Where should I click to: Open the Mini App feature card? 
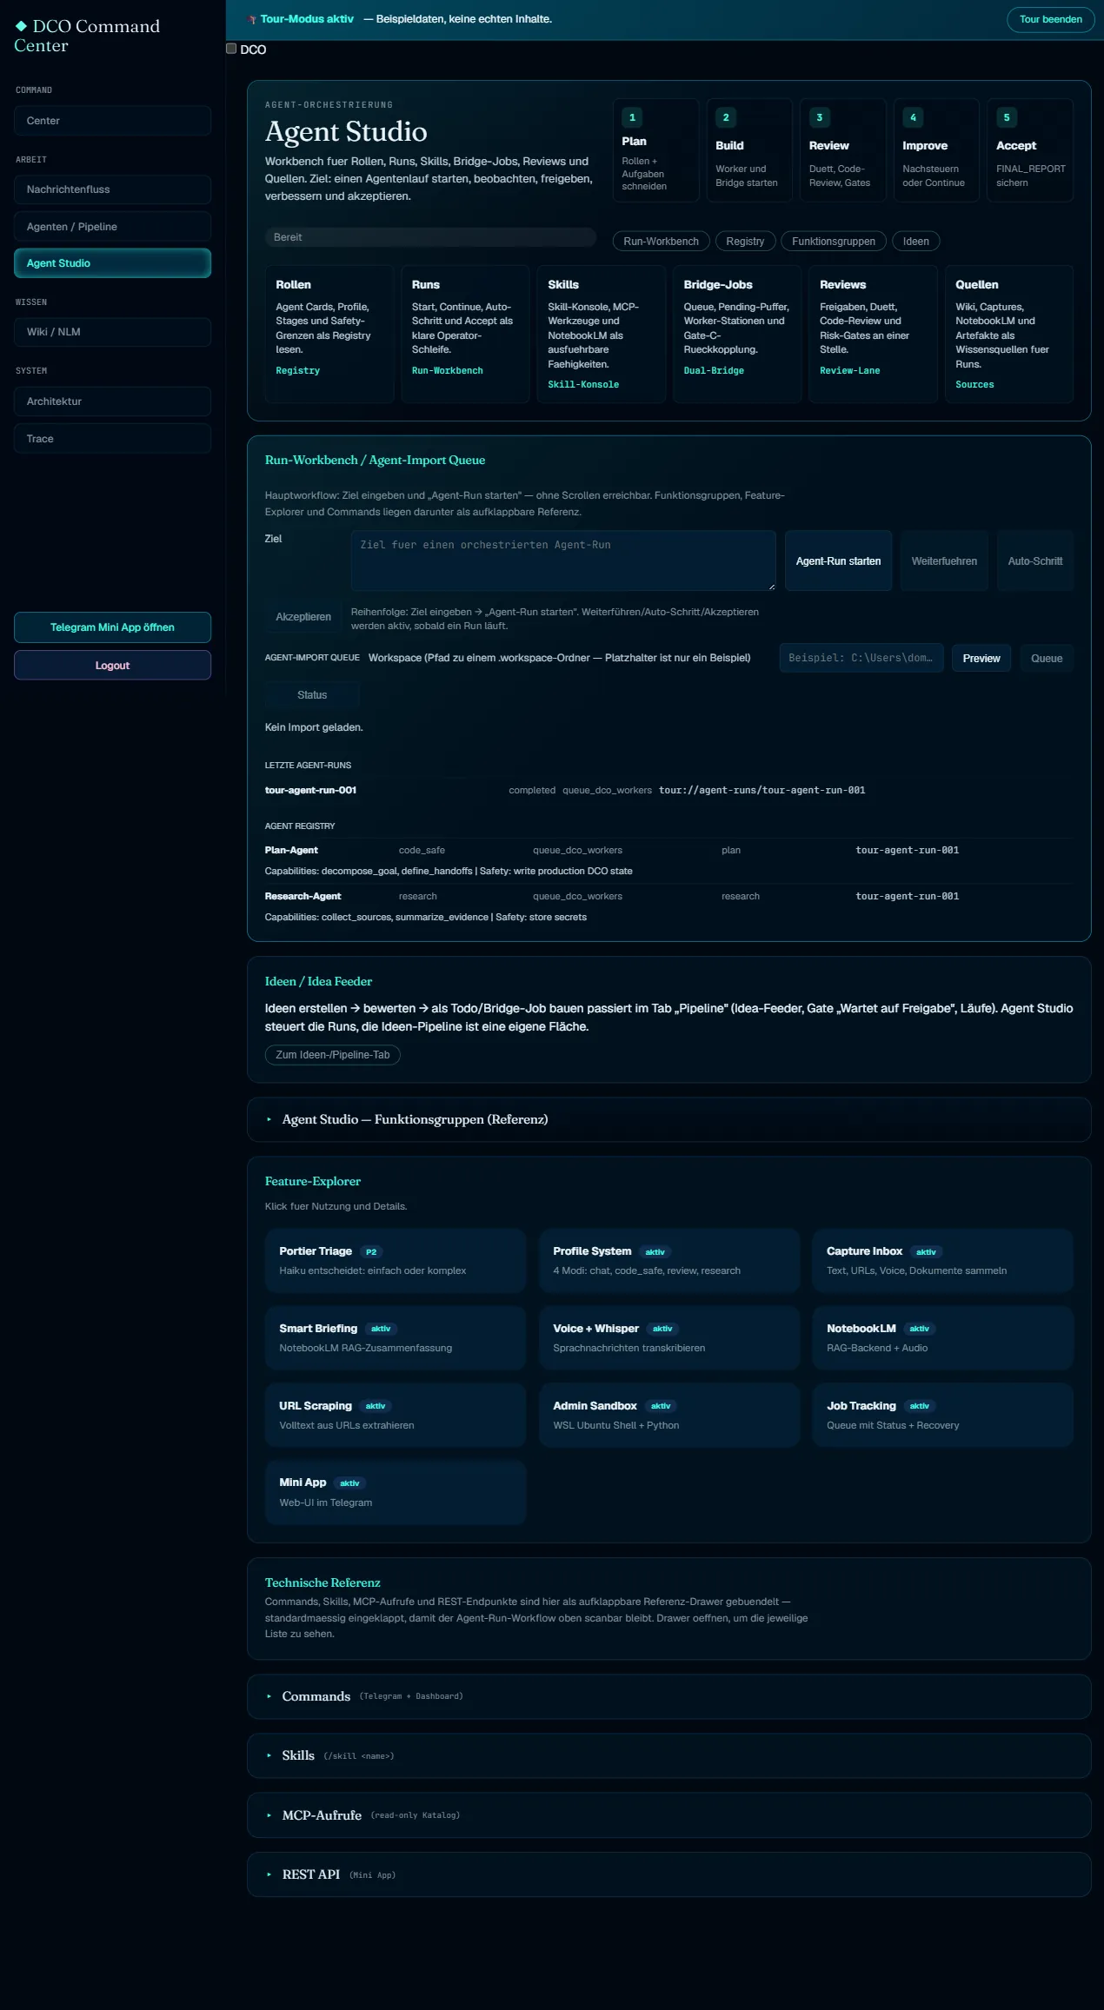[x=396, y=1492]
